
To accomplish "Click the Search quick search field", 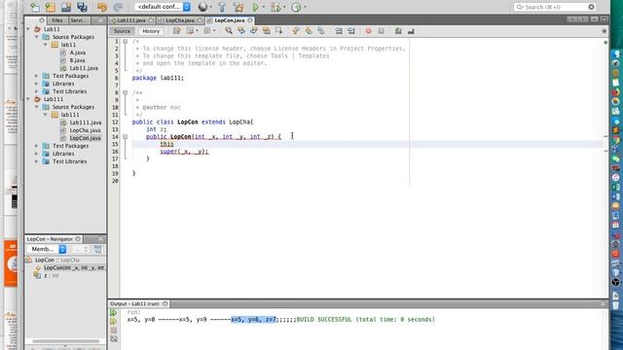I will [555, 7].
